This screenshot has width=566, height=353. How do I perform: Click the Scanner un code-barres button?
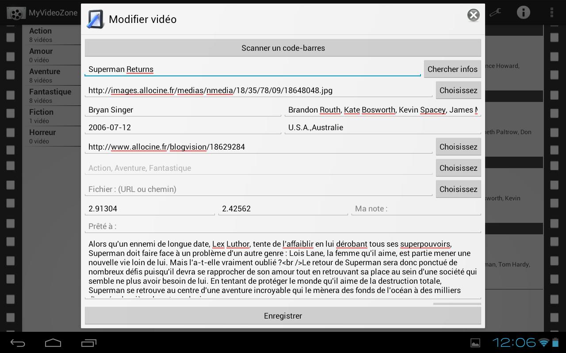pos(283,48)
